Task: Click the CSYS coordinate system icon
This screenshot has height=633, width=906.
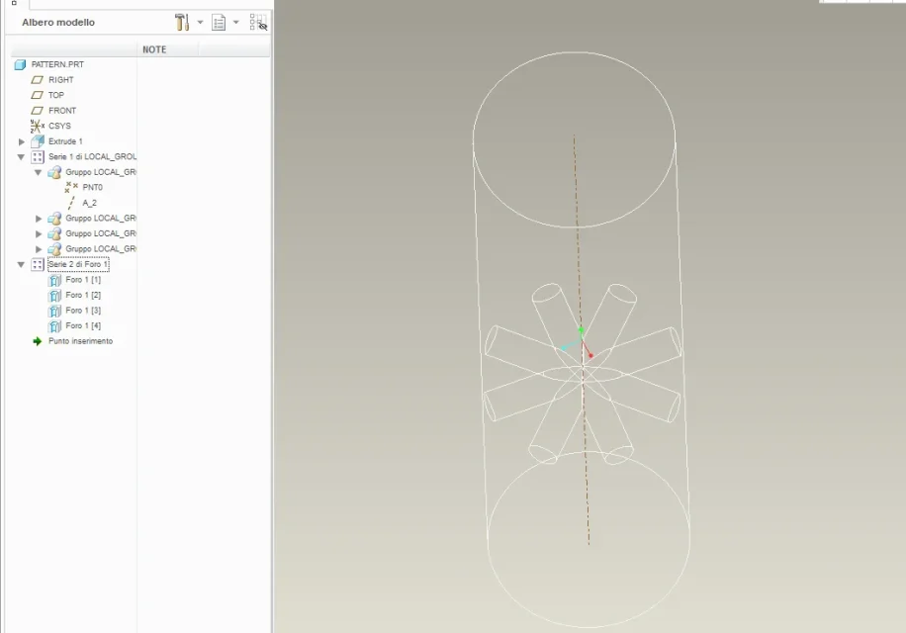Action: coord(38,126)
